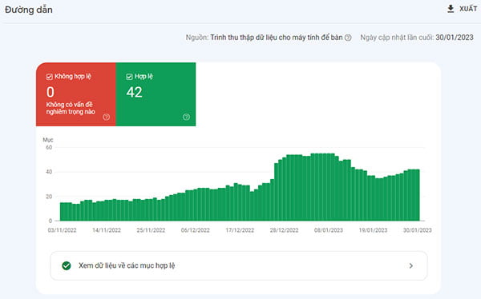Click help icon in red Không hợp lệ card

pos(106,117)
